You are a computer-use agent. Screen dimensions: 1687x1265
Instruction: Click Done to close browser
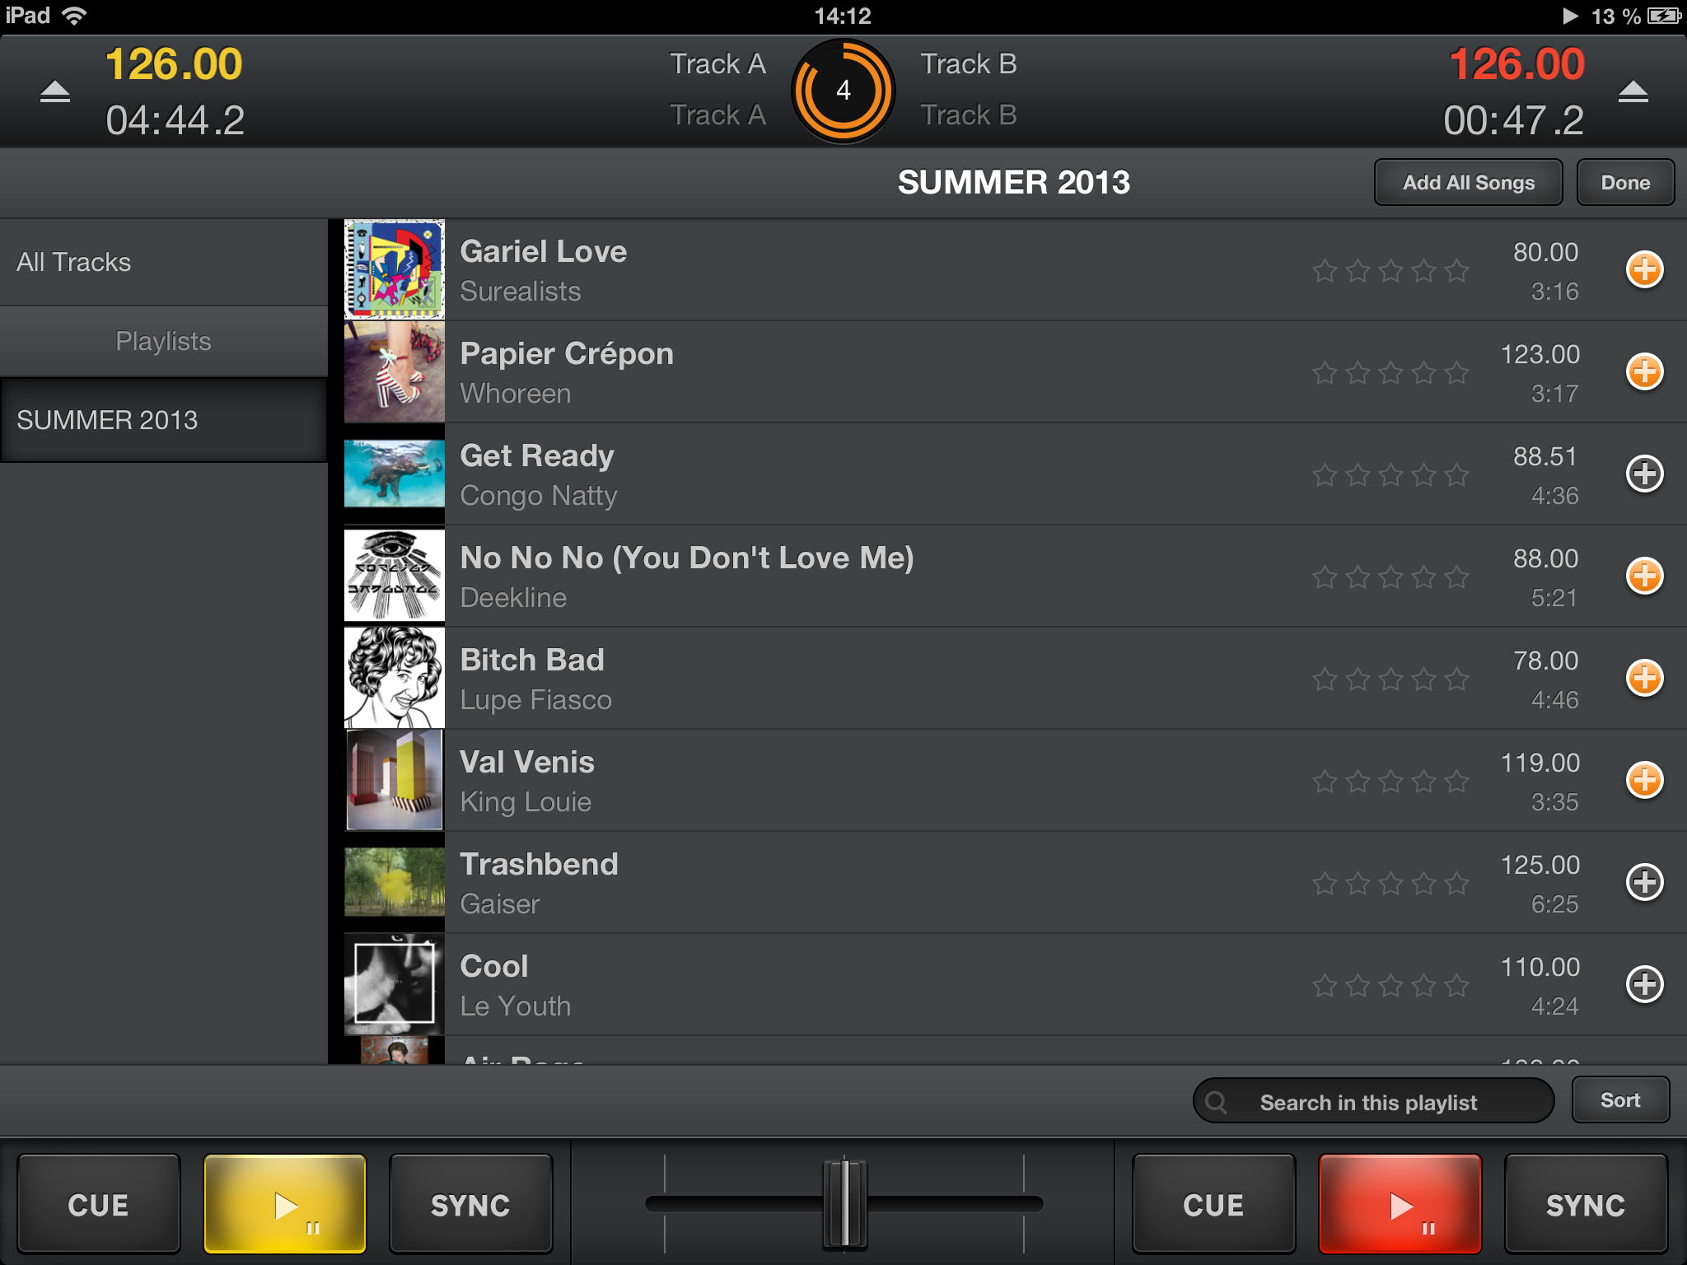click(1625, 183)
